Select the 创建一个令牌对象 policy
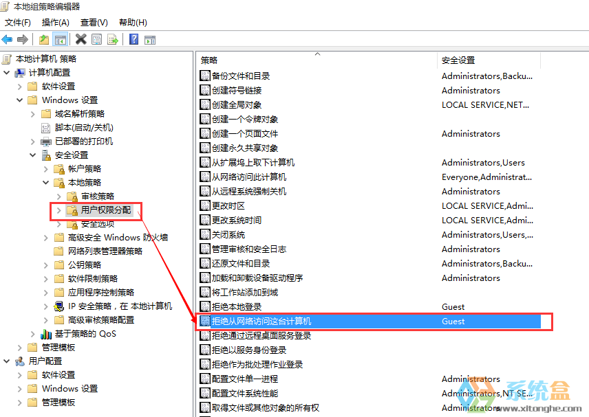This screenshot has width=589, height=417. 245,120
